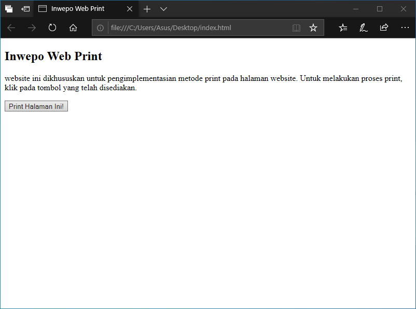Open a new tab with the plus button
Image resolution: width=416 pixels, height=309 pixels.
147,9
